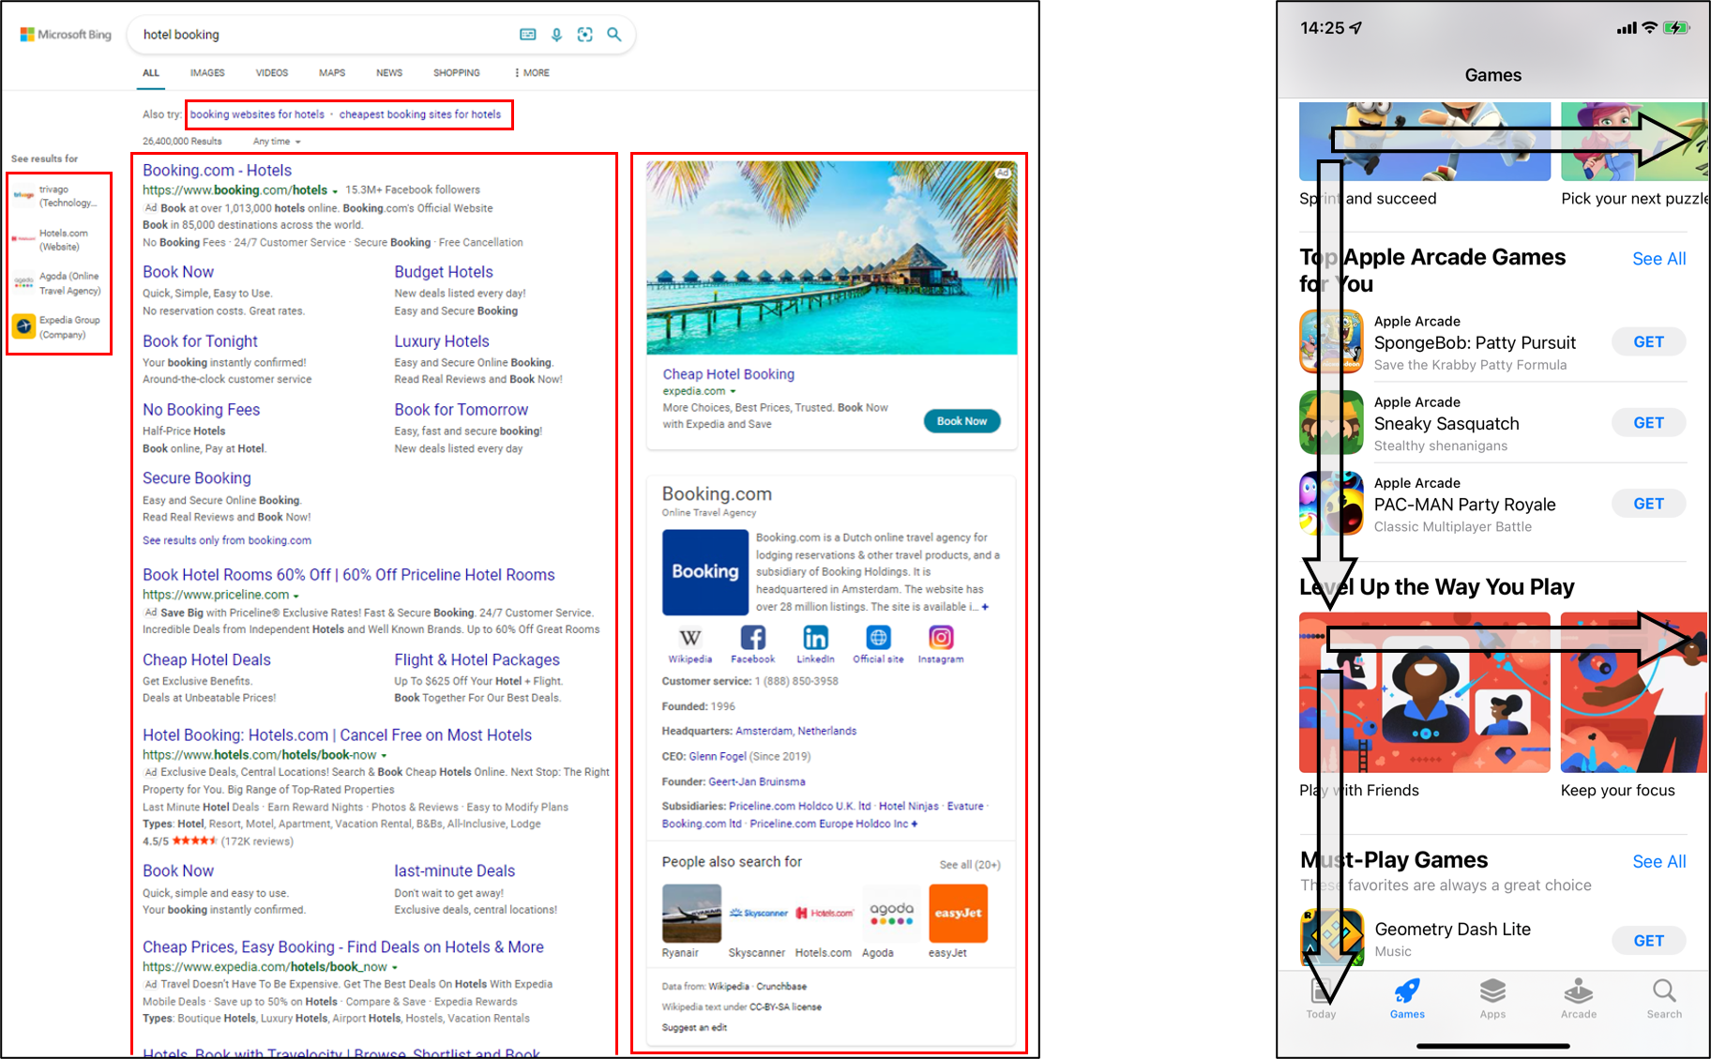The height and width of the screenshot is (1059, 1711).
Task: Open the Glenn Fogel CEO link
Action: point(718,756)
